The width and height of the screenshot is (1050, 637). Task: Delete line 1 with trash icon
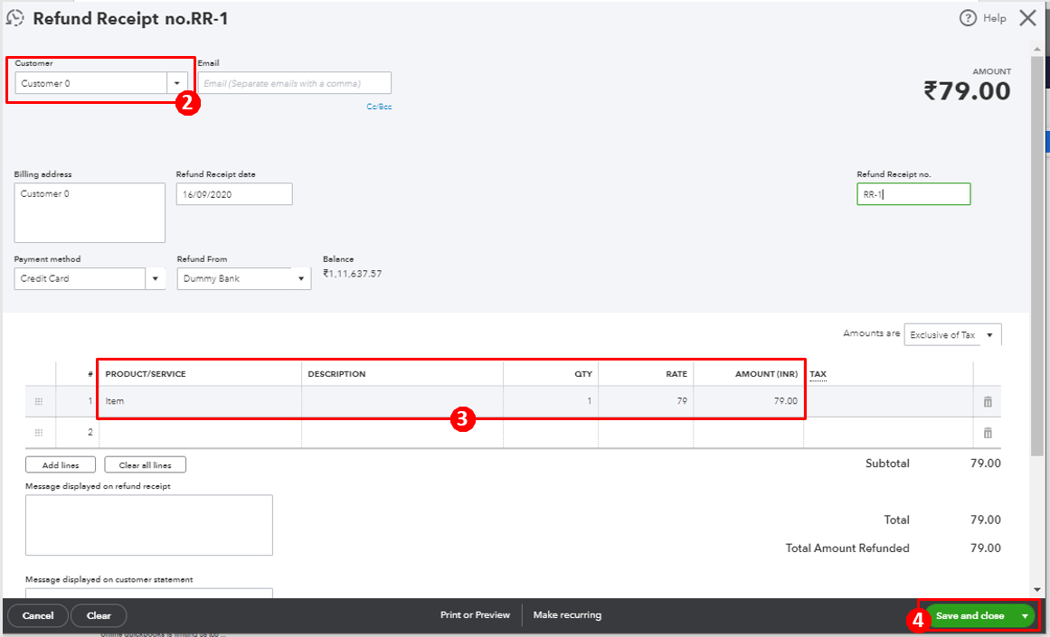[988, 401]
